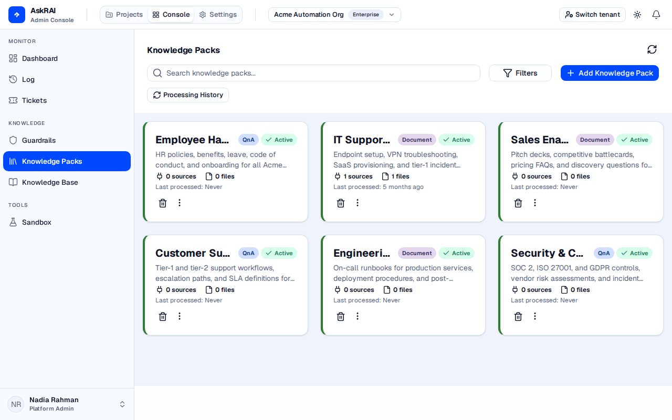Open the Engineering pack title
This screenshot has height=420, width=672.
click(x=362, y=253)
